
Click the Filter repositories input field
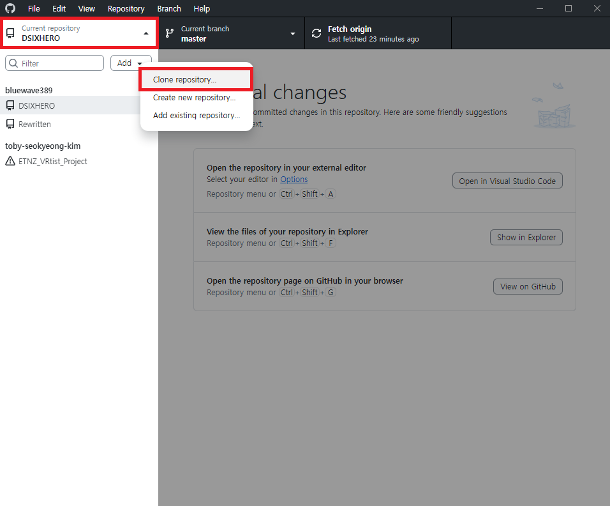coord(54,63)
